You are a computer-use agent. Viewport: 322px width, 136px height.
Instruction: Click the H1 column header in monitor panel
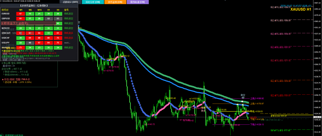pos(48,10)
